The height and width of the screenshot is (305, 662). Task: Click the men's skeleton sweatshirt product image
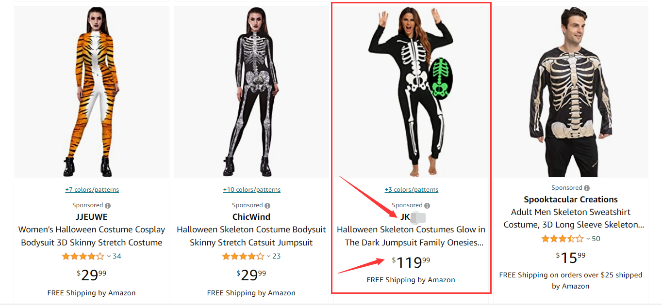click(x=571, y=92)
